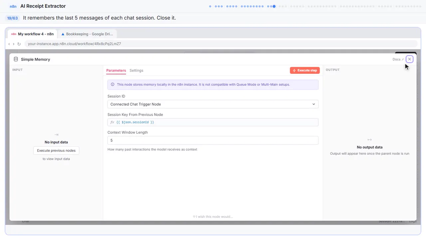
Task: Open the Session ID dropdown
Action: (213, 104)
